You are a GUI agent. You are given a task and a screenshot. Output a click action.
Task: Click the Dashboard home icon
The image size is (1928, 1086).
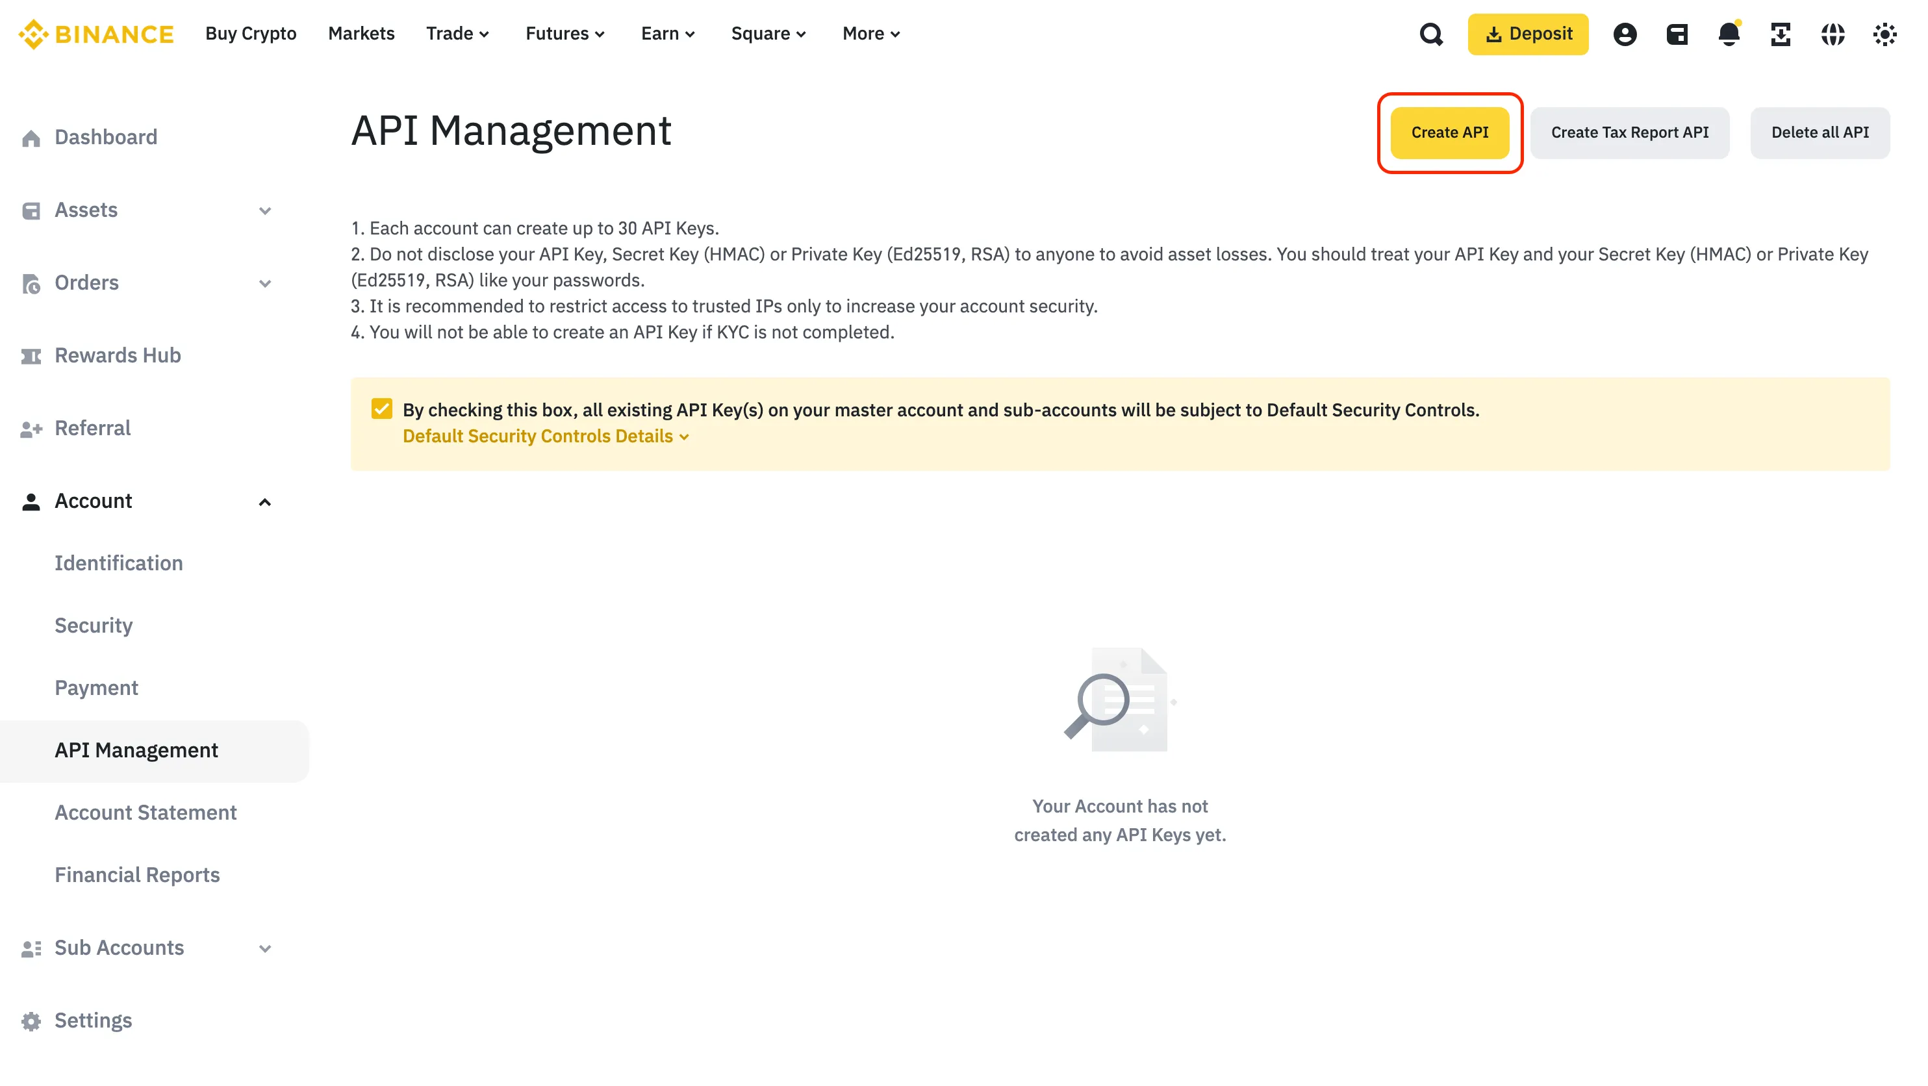click(x=31, y=138)
